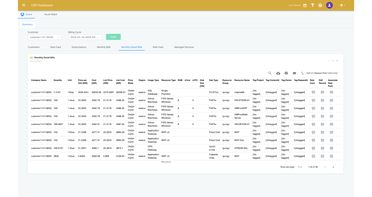
Task: Click the CSP Dashboard title
Action: click(42, 5)
